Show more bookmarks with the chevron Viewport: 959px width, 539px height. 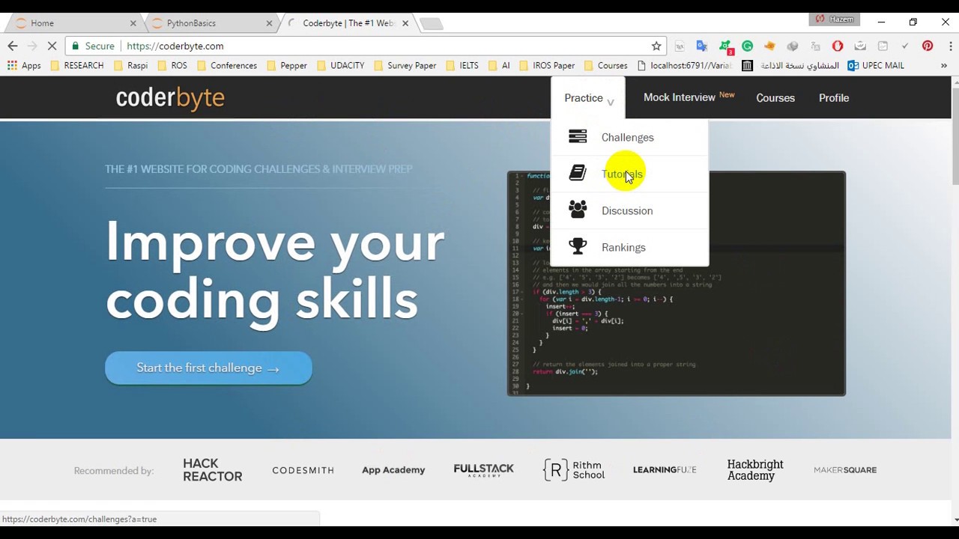click(x=944, y=65)
